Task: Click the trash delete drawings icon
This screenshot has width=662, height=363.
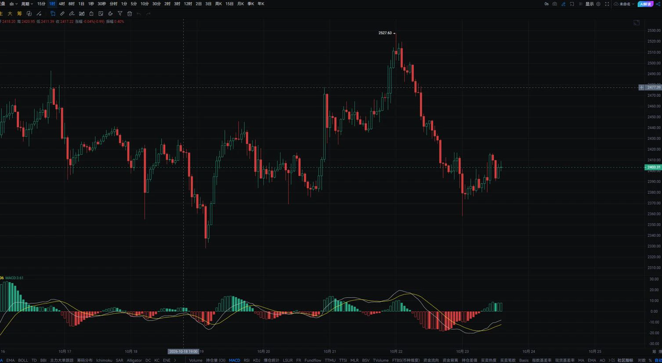Action: (130, 14)
